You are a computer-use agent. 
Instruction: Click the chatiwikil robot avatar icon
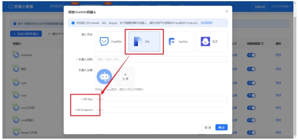tap(16, 55)
